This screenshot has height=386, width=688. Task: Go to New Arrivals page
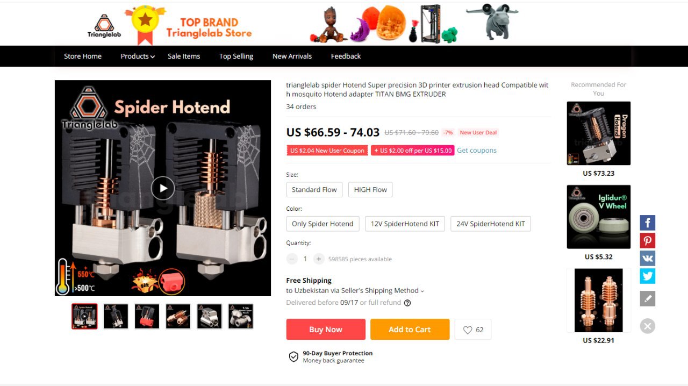292,56
